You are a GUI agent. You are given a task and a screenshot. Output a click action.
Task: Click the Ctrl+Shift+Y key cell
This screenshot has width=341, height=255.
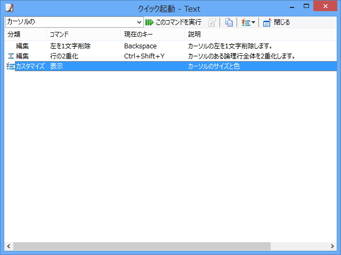[x=144, y=56]
